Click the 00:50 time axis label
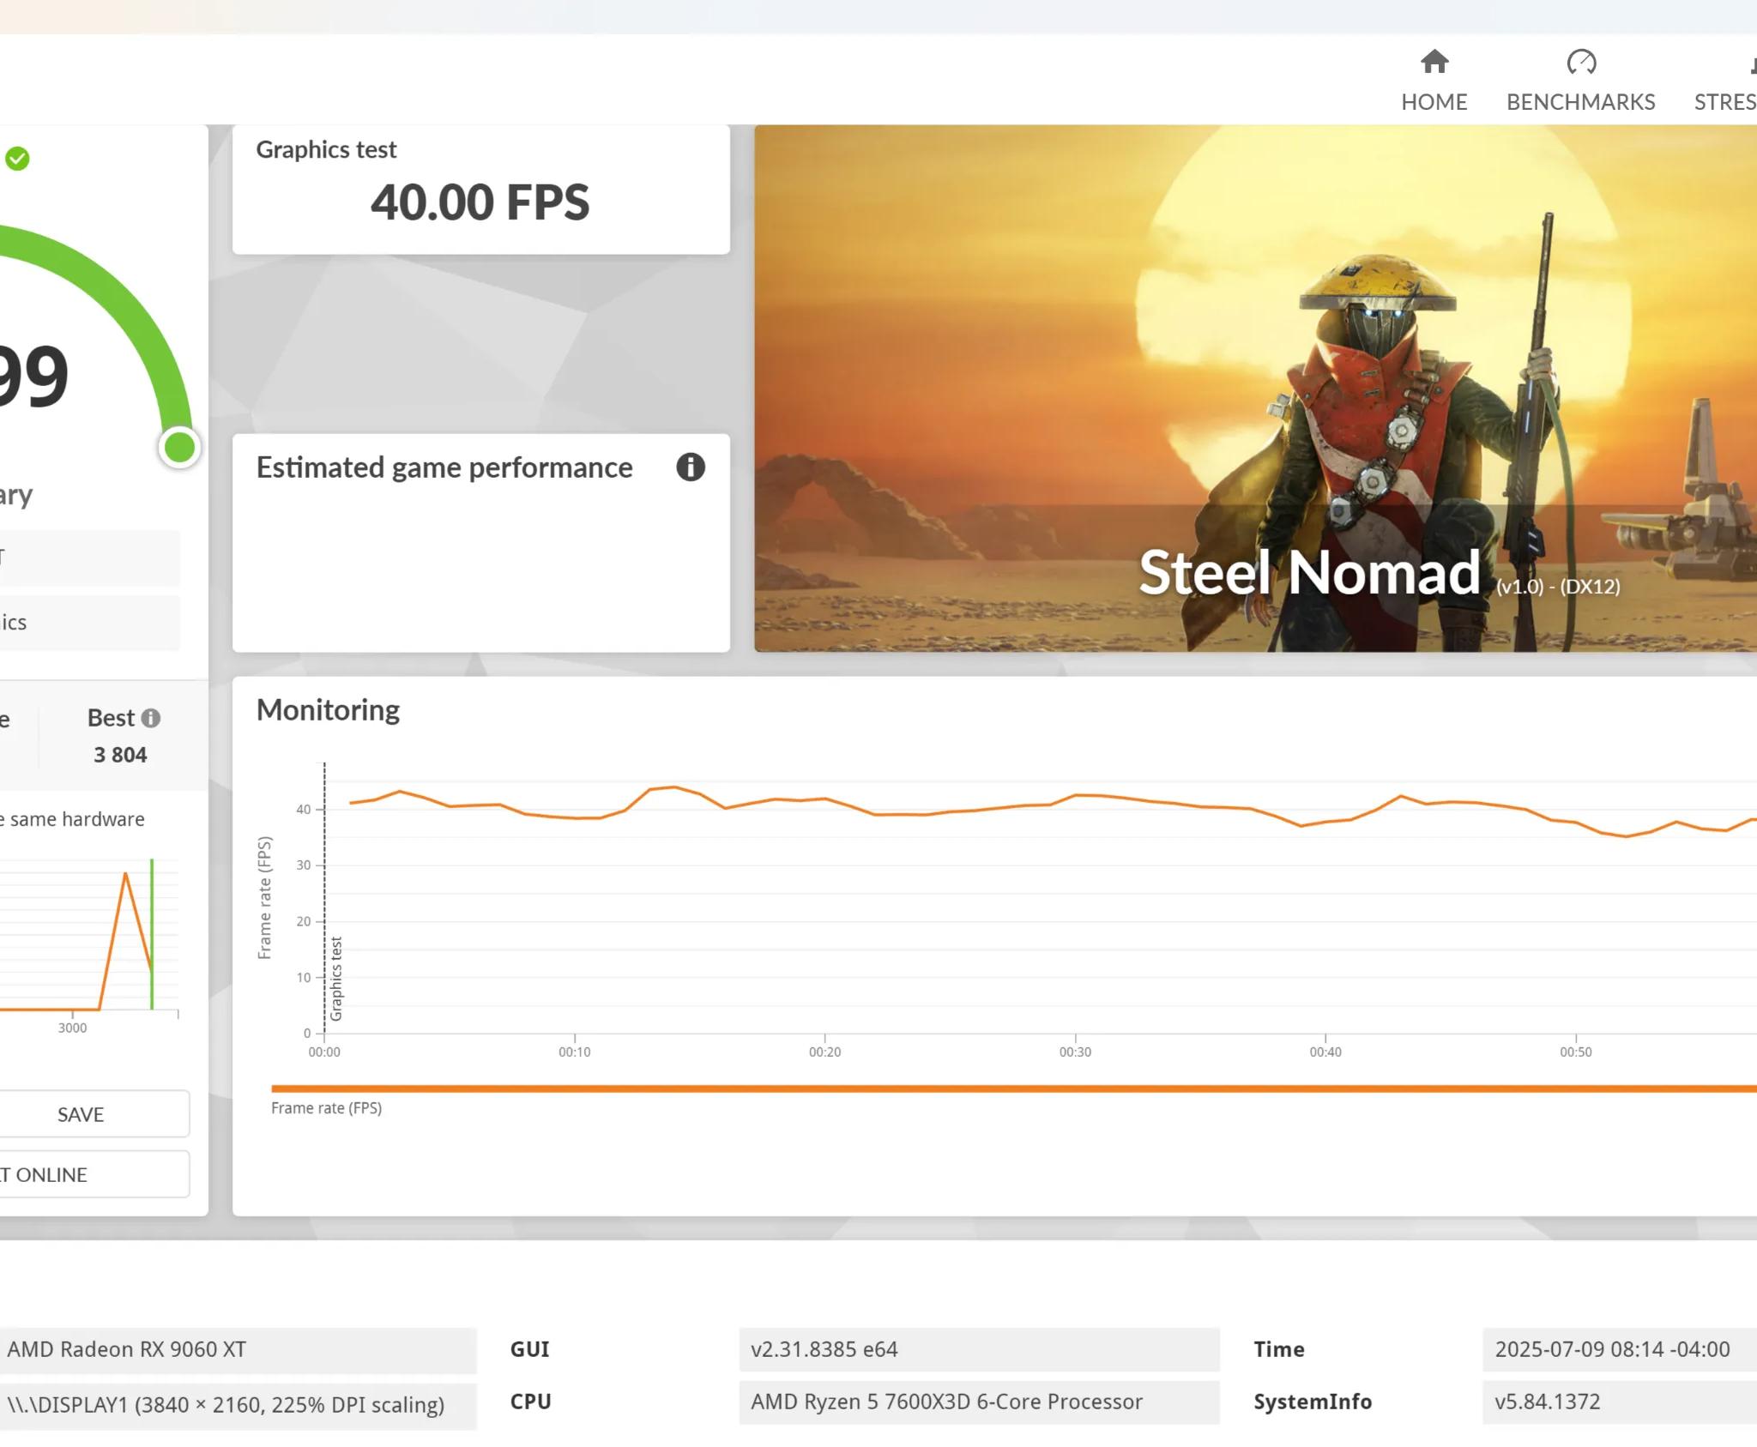Image resolution: width=1757 pixels, height=1447 pixels. click(1576, 1052)
